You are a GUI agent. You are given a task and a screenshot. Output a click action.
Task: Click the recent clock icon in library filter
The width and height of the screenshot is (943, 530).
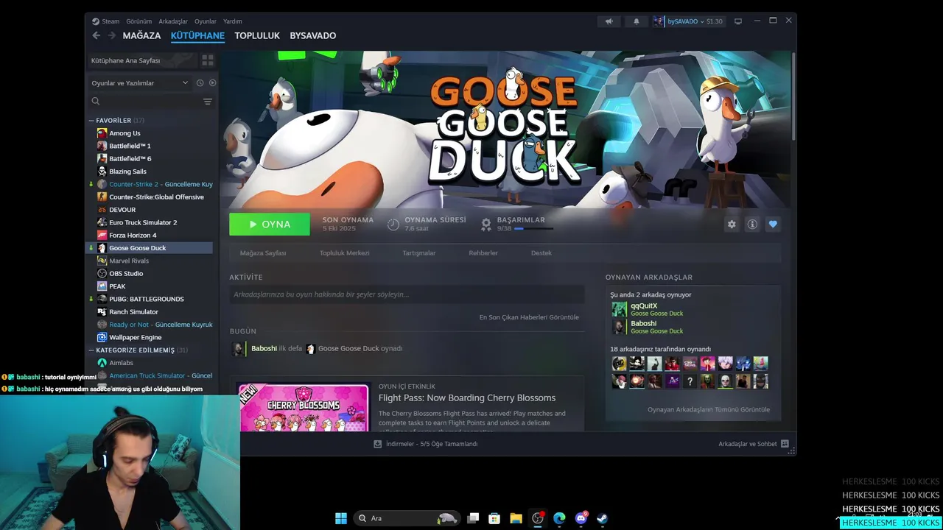tap(200, 83)
